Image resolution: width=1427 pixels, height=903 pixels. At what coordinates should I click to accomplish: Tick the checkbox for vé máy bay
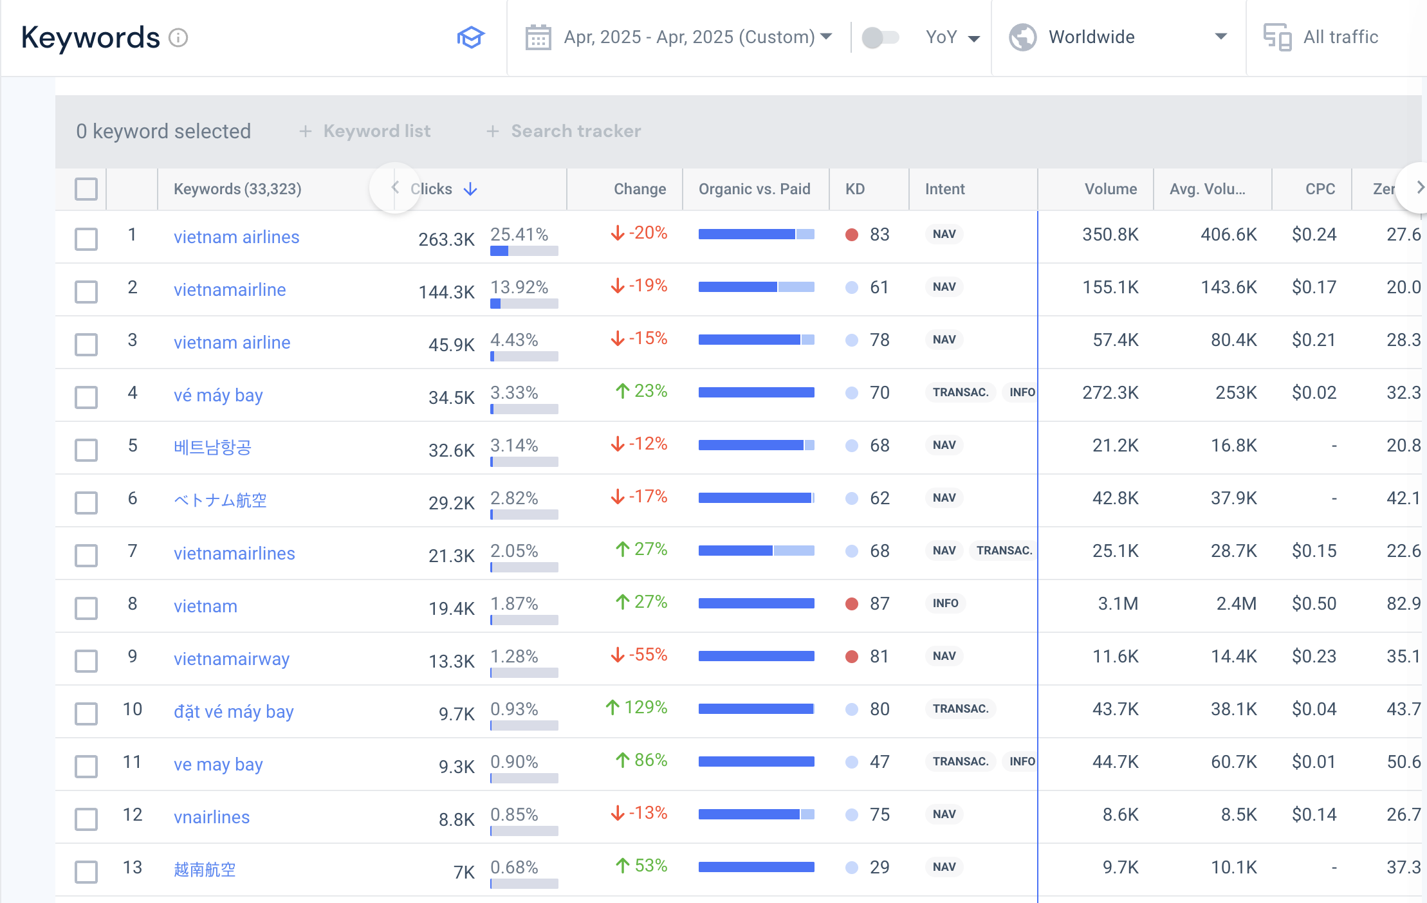pyautogui.click(x=86, y=397)
